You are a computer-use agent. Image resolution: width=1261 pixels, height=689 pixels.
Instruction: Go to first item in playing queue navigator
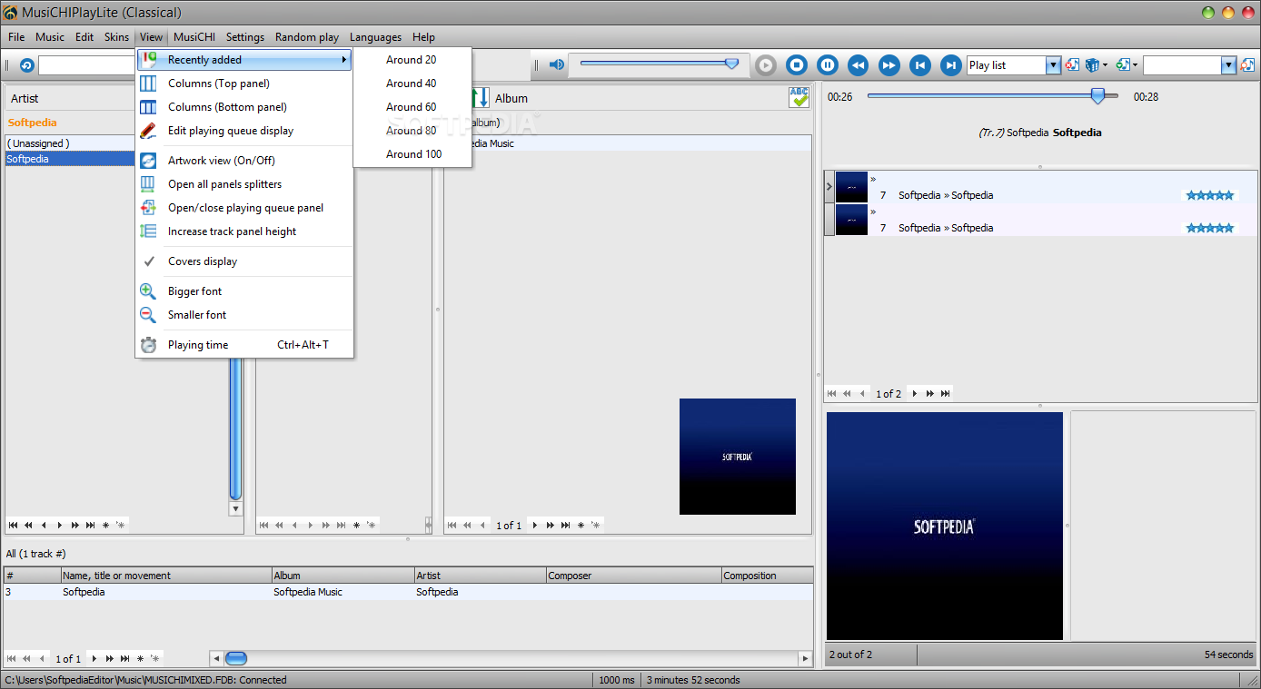click(832, 393)
